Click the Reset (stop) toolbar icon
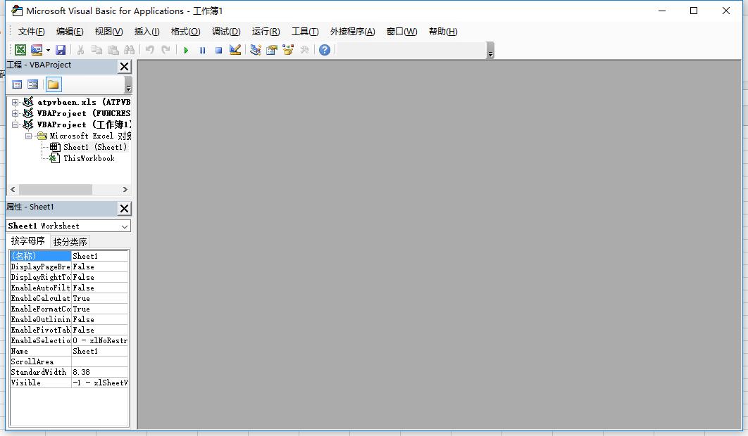Viewport: 748px width, 436px height. coord(218,50)
